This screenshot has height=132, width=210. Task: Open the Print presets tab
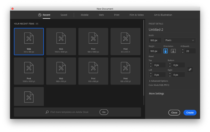(x=117, y=15)
